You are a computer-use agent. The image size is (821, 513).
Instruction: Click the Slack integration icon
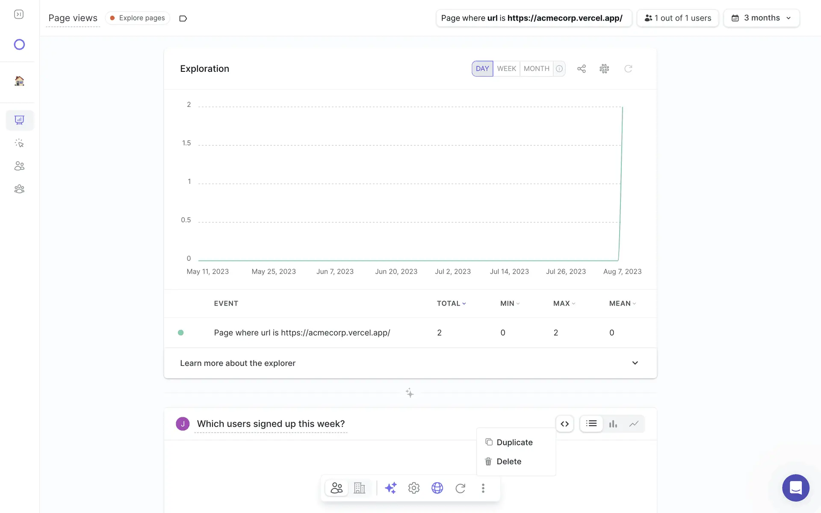604,69
